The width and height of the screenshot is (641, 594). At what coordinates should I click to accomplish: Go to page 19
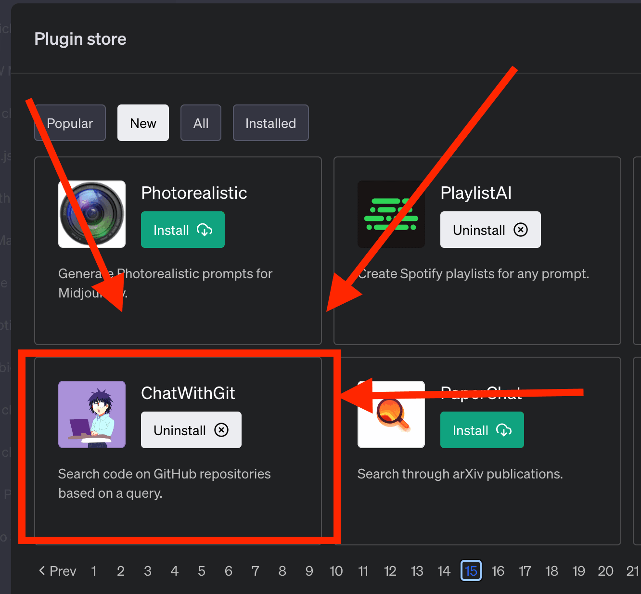[x=578, y=571]
